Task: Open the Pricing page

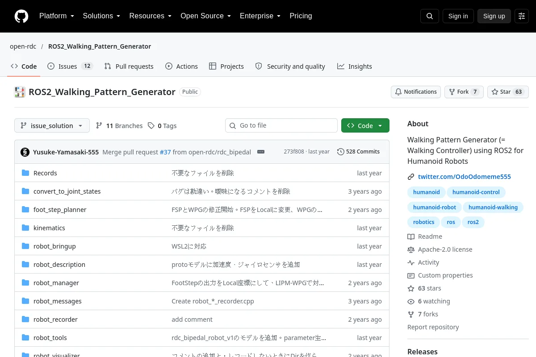Action: (x=301, y=16)
